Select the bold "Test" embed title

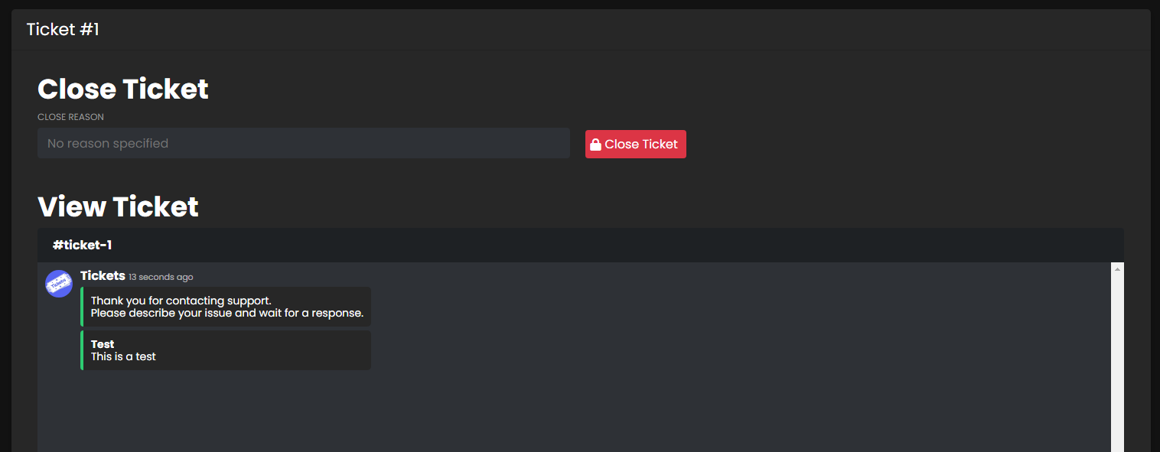(x=103, y=344)
